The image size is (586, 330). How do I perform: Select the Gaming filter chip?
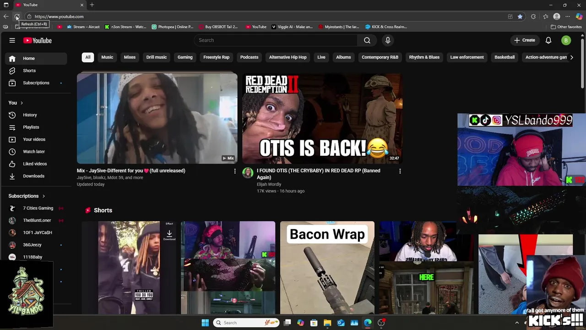(x=185, y=57)
